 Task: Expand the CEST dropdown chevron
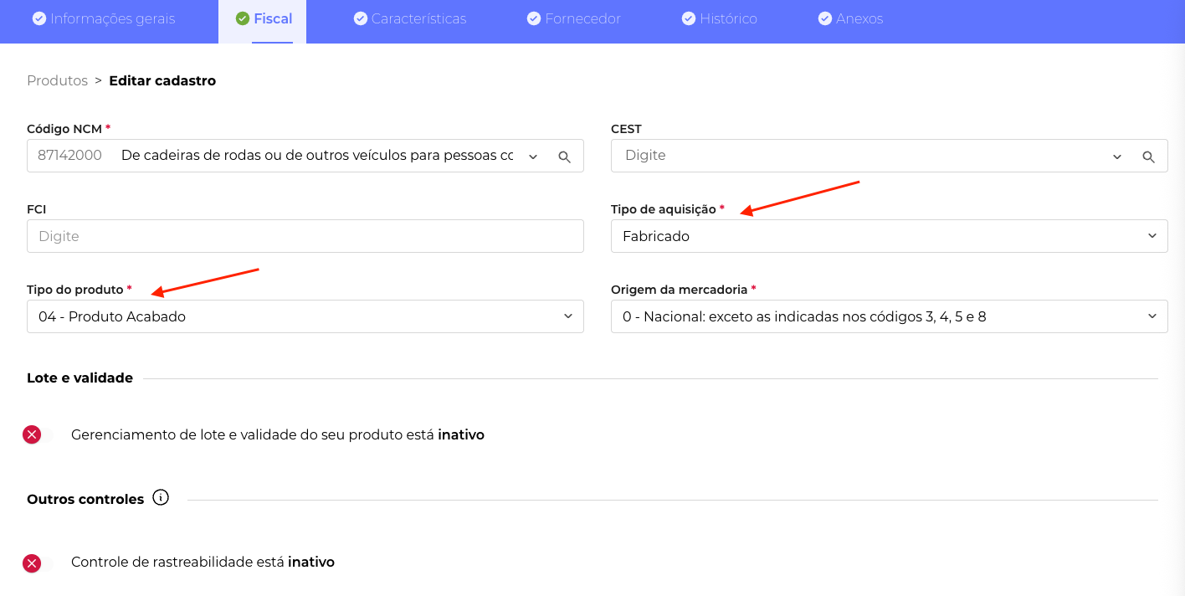(1116, 157)
